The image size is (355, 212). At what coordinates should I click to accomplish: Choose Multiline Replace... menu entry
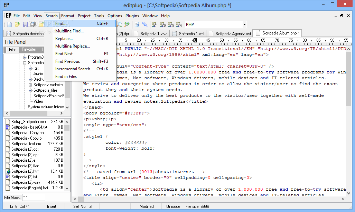point(80,46)
